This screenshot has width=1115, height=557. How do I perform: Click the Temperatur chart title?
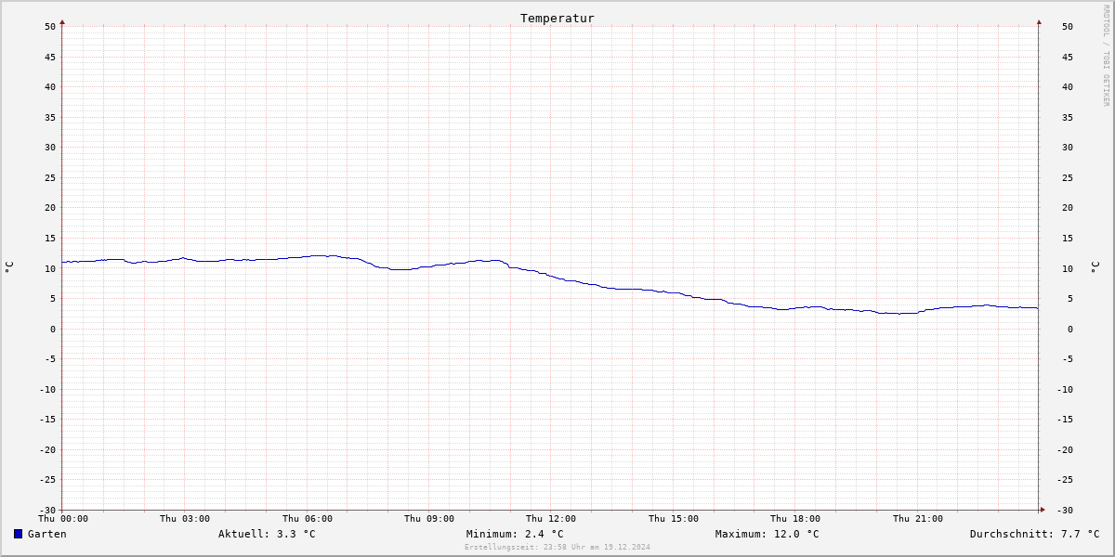click(557, 18)
